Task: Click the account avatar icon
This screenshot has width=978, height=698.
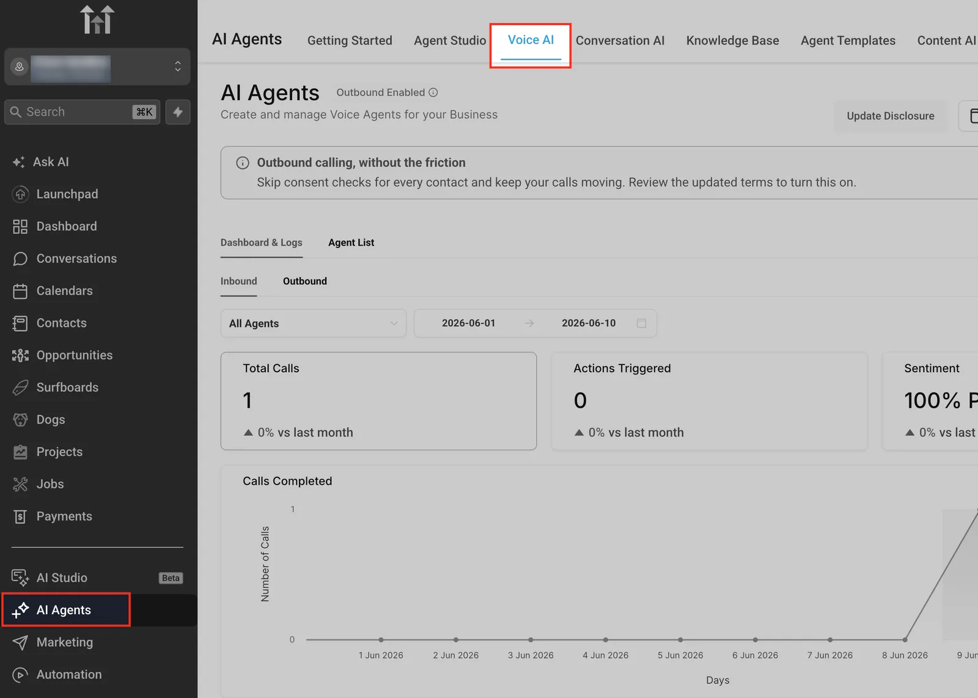Action: point(20,67)
